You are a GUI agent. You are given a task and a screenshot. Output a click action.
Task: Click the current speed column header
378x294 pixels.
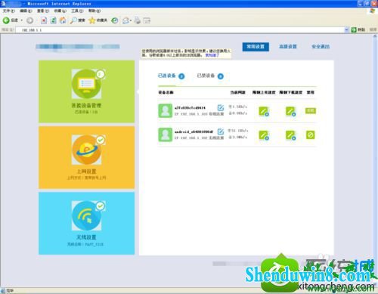[237, 92]
